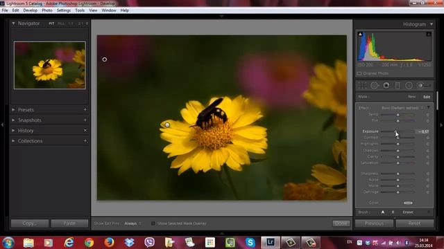444x249 pixels.
Task: Open Google Chrome from taskbar
Action: [89, 243]
